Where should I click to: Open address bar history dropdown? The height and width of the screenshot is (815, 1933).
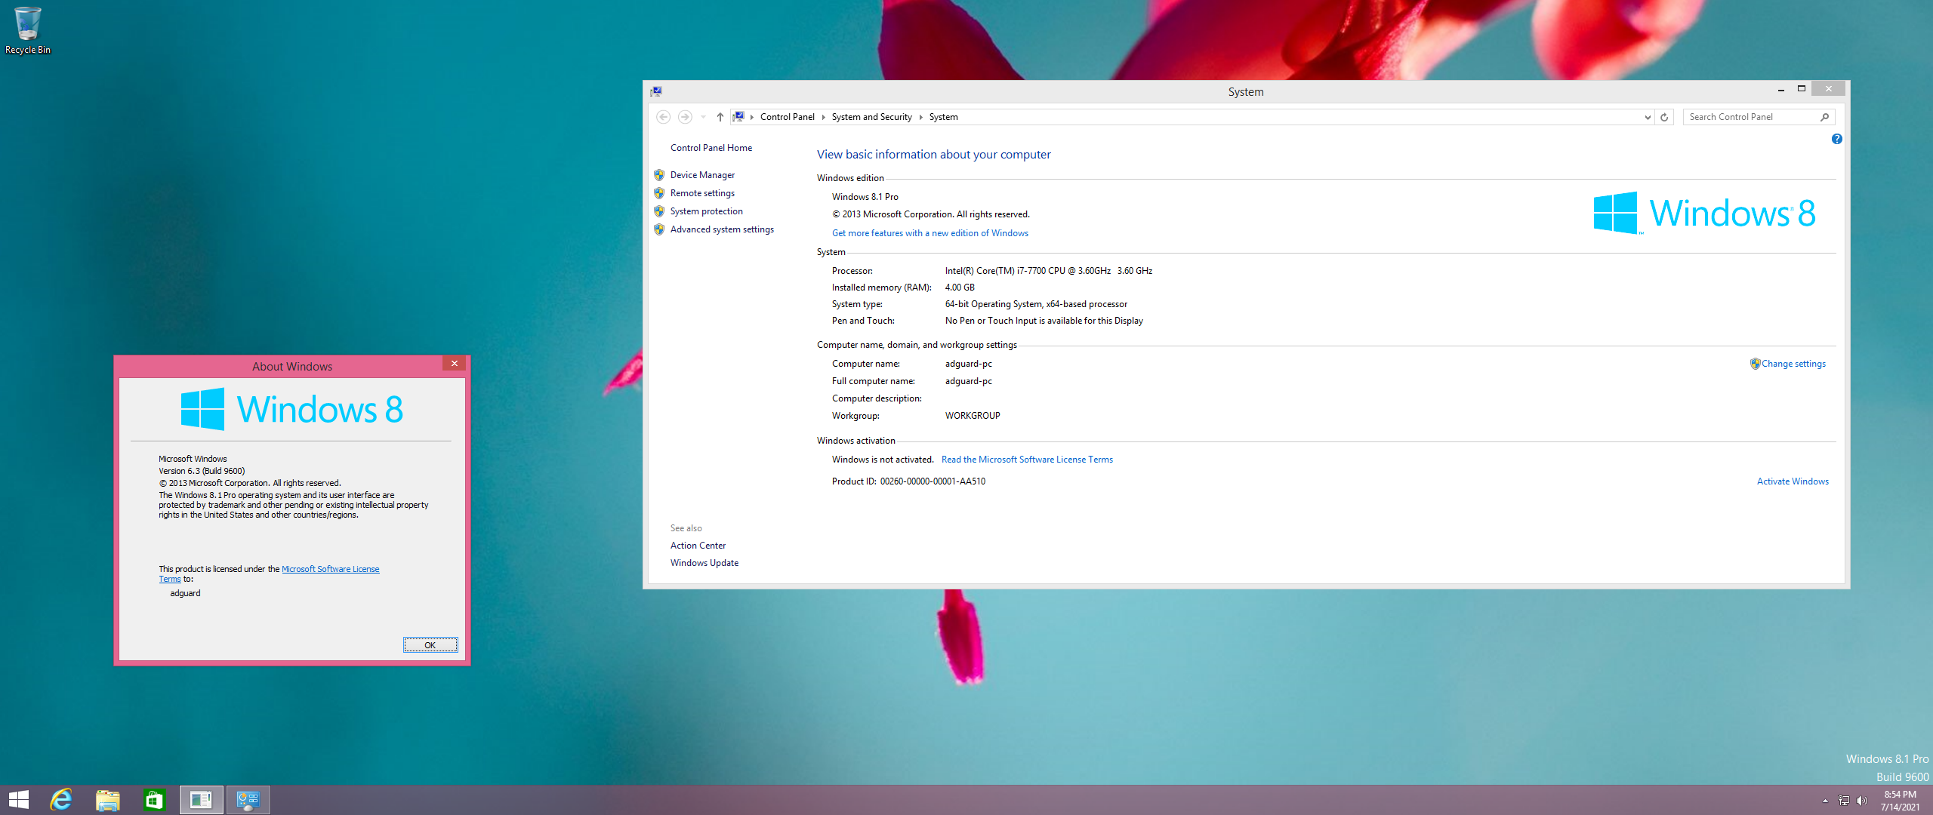[x=1648, y=117]
